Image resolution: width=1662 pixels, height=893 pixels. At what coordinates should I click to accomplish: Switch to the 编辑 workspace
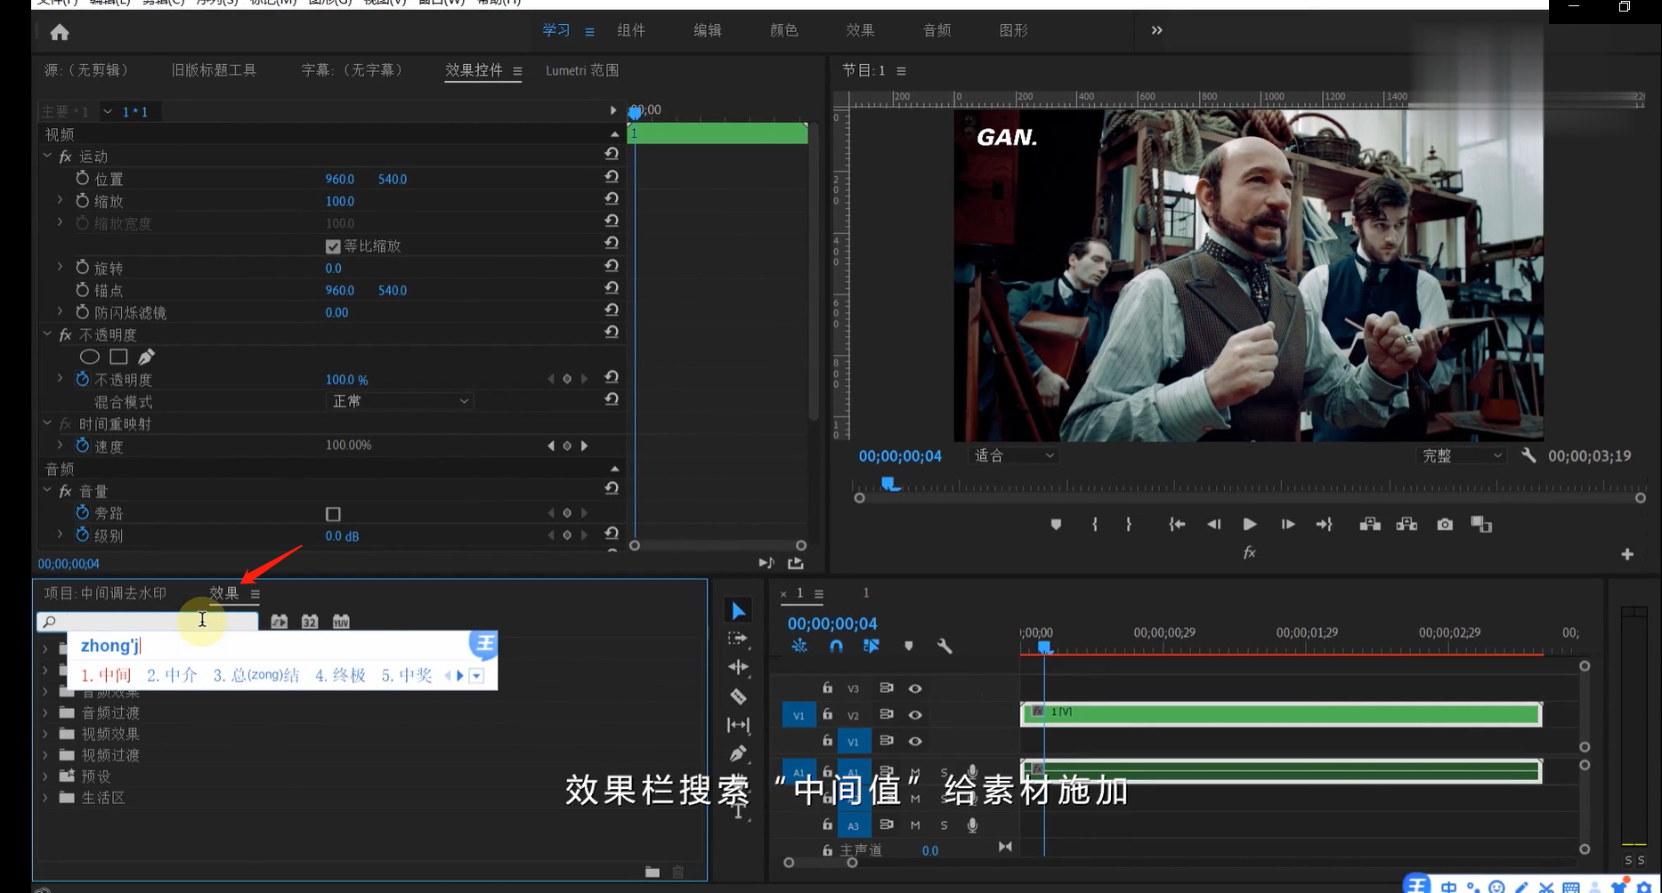point(708,30)
